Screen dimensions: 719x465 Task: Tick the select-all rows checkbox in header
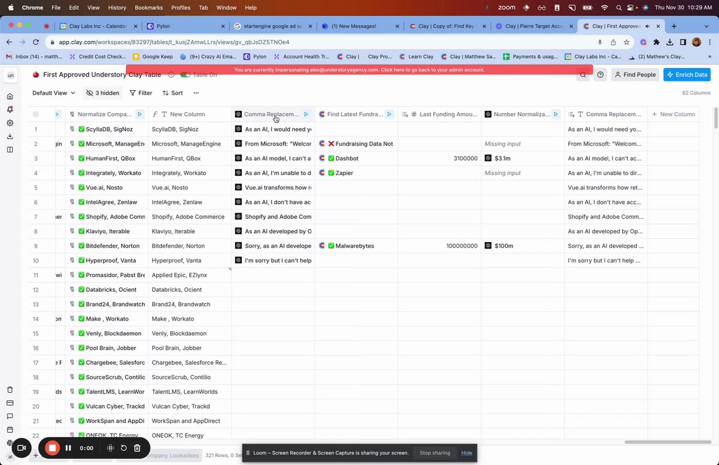click(x=36, y=114)
